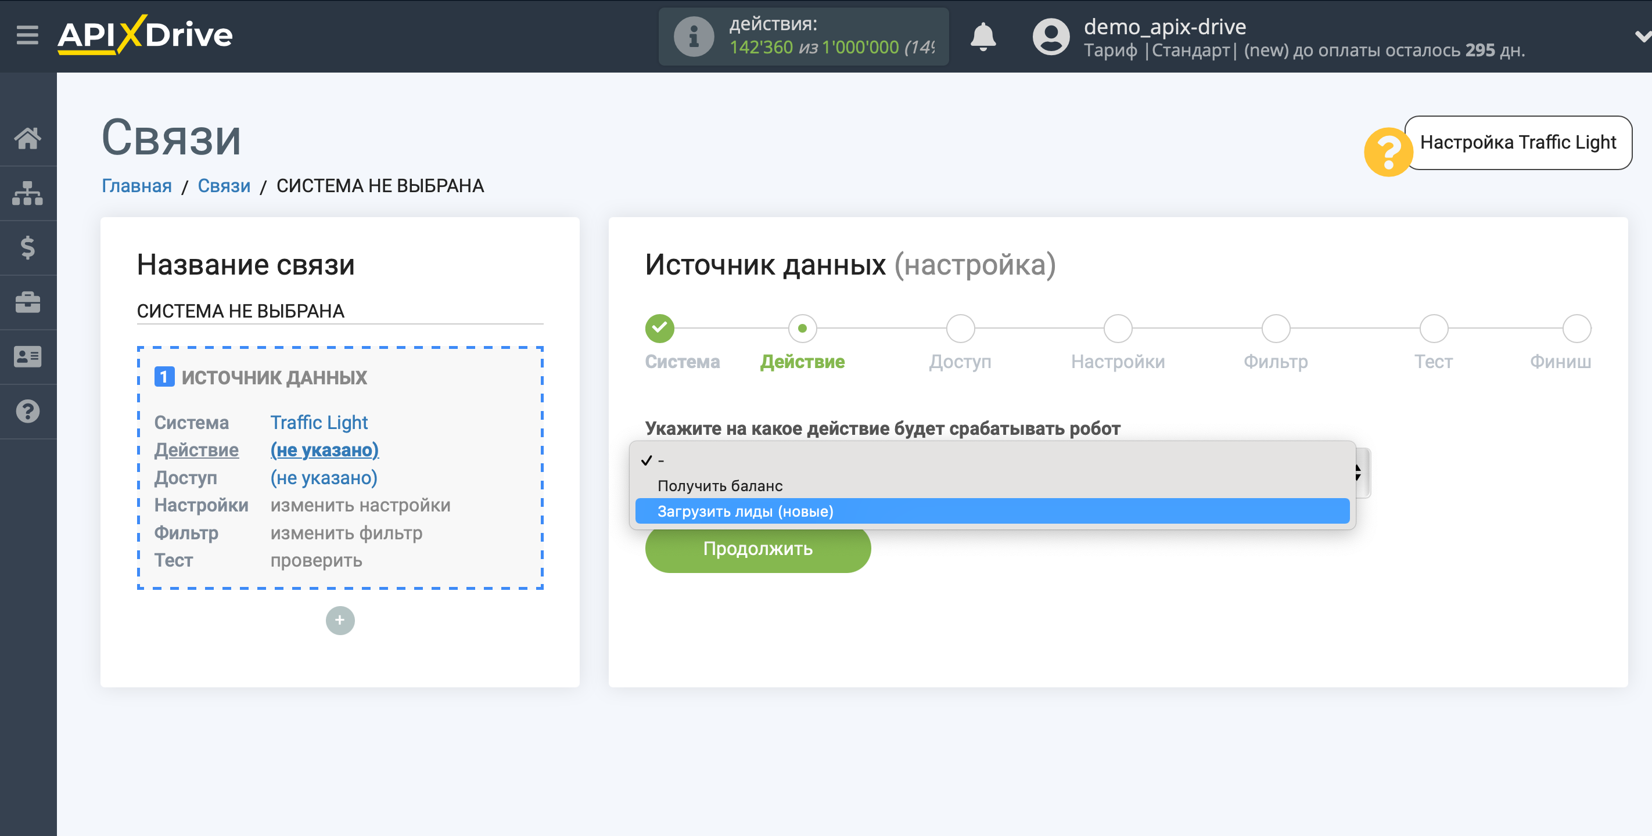Click the ApiX-Drive logo
Screen dimensions: 1652x836
coord(145,35)
